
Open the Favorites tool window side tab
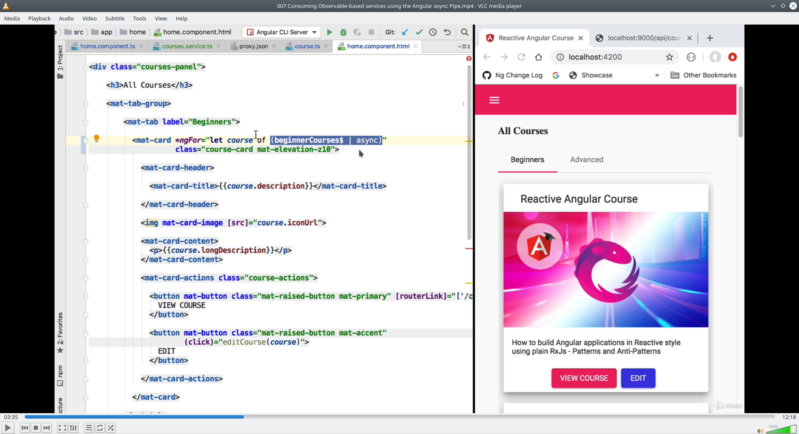pos(60,333)
